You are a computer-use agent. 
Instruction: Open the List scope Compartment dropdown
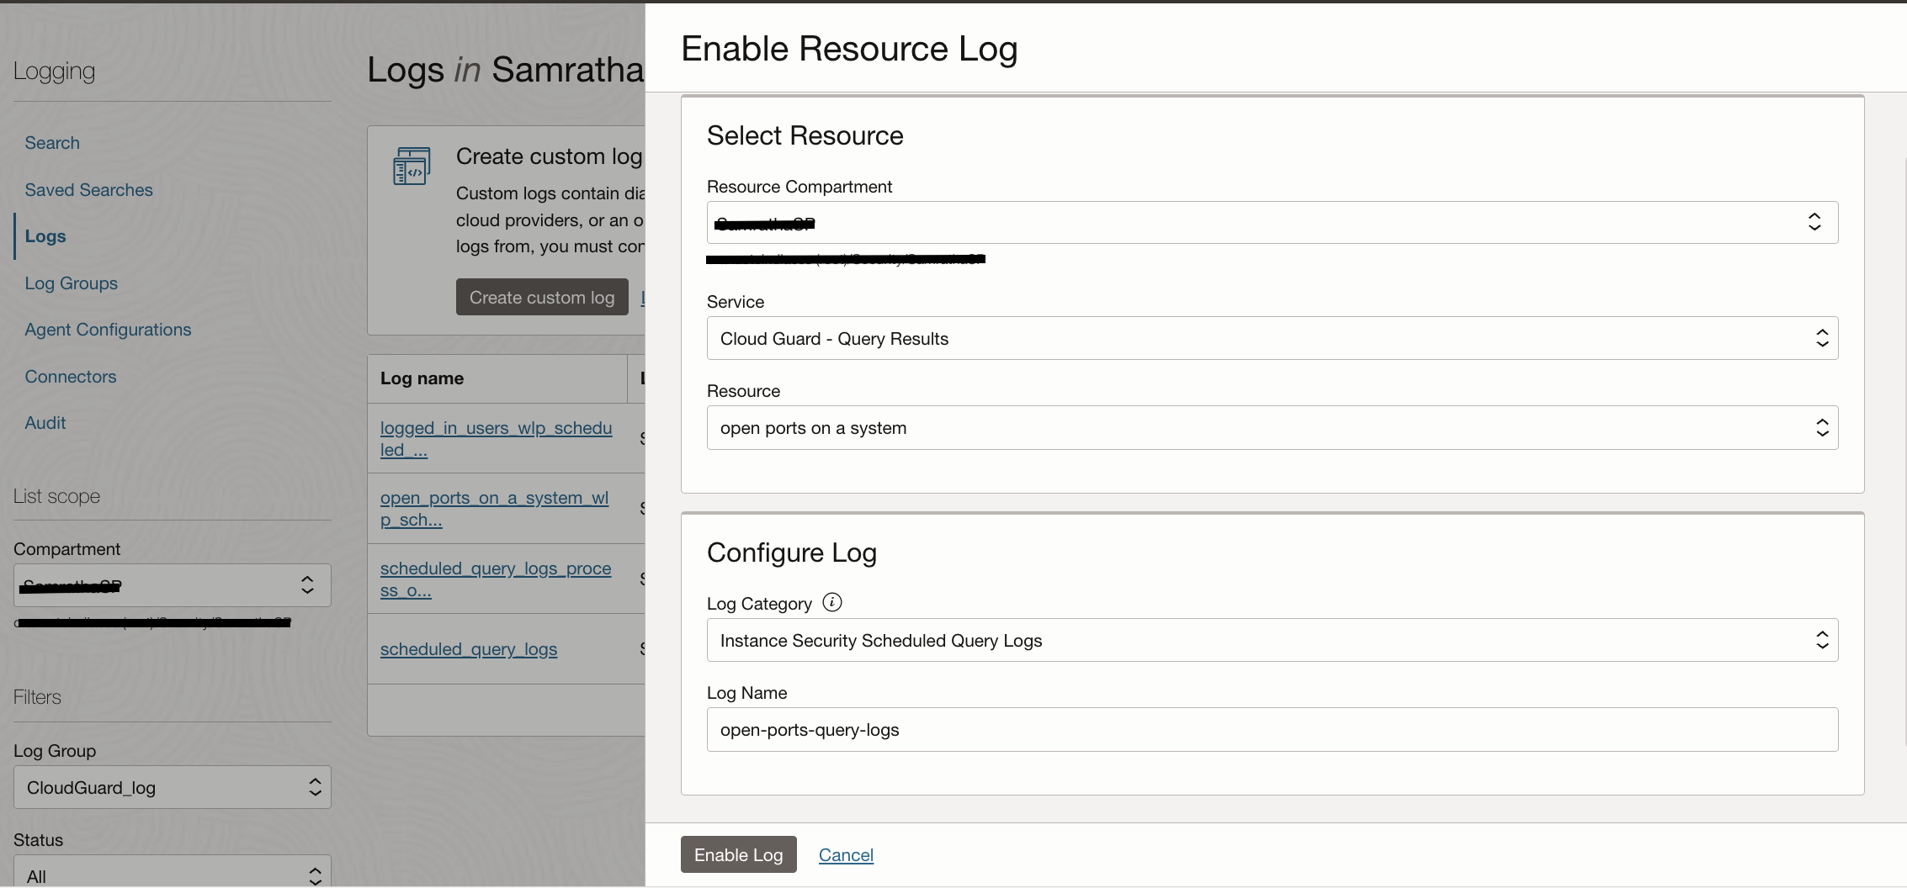pyautogui.click(x=173, y=585)
